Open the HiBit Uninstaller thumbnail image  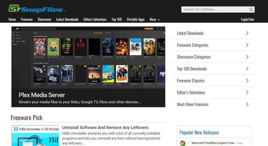click(35, 136)
